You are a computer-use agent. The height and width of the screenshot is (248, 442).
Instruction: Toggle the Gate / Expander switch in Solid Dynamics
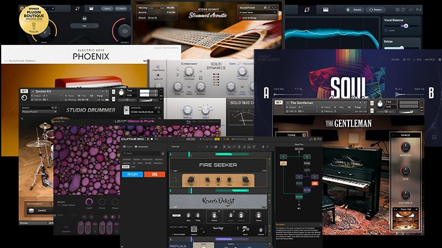point(239,64)
